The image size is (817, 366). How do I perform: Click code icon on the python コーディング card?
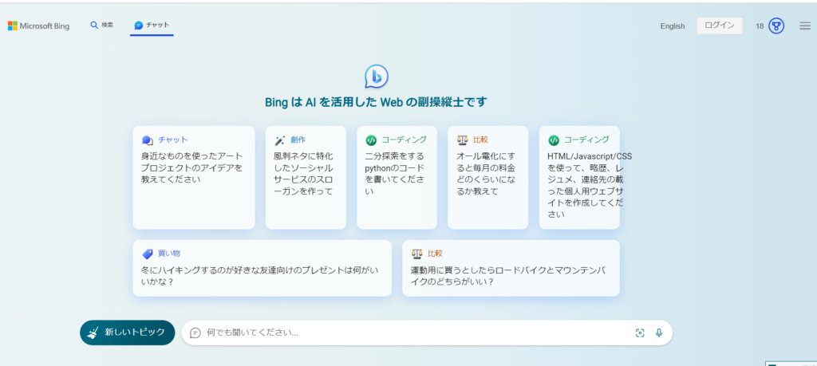371,140
